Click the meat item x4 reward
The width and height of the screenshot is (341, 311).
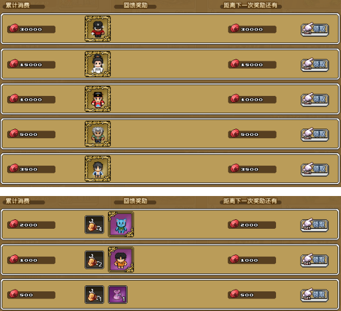pos(94,225)
